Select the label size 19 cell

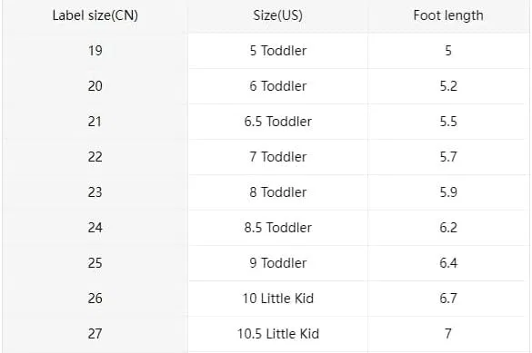(x=95, y=51)
